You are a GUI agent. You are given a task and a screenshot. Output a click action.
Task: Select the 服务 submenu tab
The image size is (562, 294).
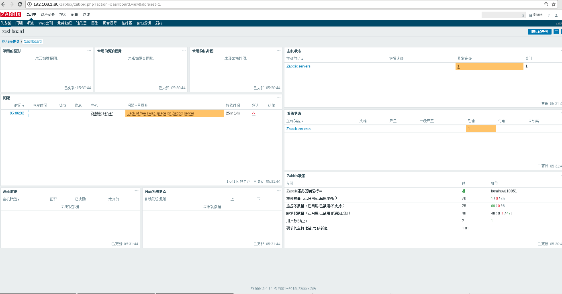(159, 23)
